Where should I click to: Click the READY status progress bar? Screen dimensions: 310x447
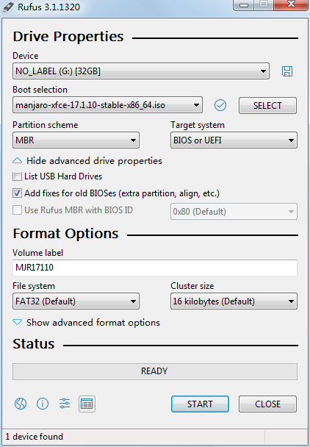(155, 371)
